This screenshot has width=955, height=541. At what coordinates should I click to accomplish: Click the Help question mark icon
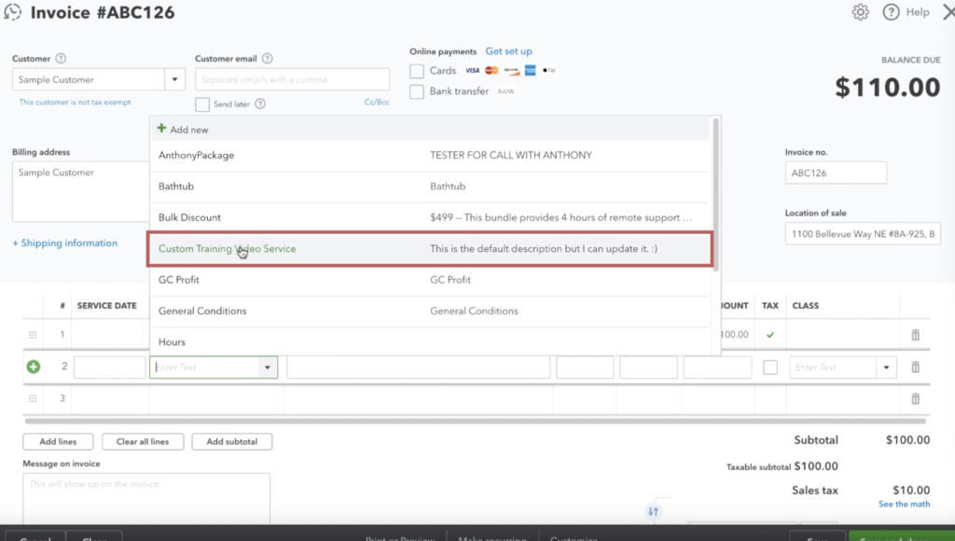[x=891, y=12]
